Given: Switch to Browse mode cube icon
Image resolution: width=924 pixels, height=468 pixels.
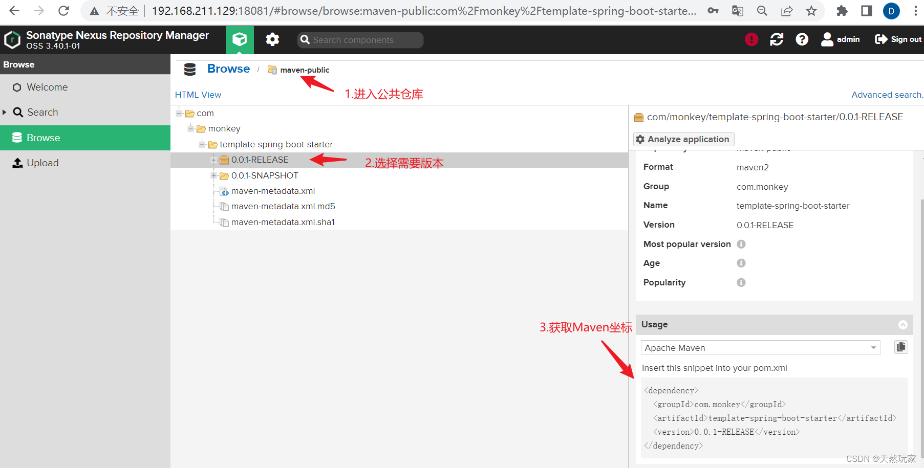Looking at the screenshot, I should [x=240, y=39].
